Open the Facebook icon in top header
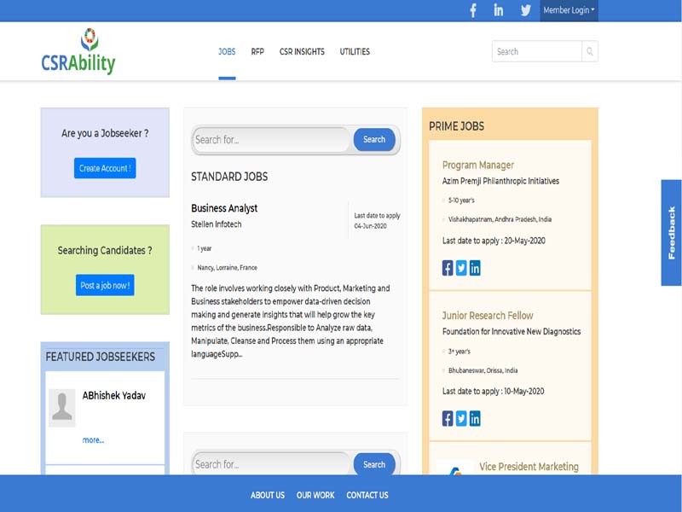 point(473,10)
